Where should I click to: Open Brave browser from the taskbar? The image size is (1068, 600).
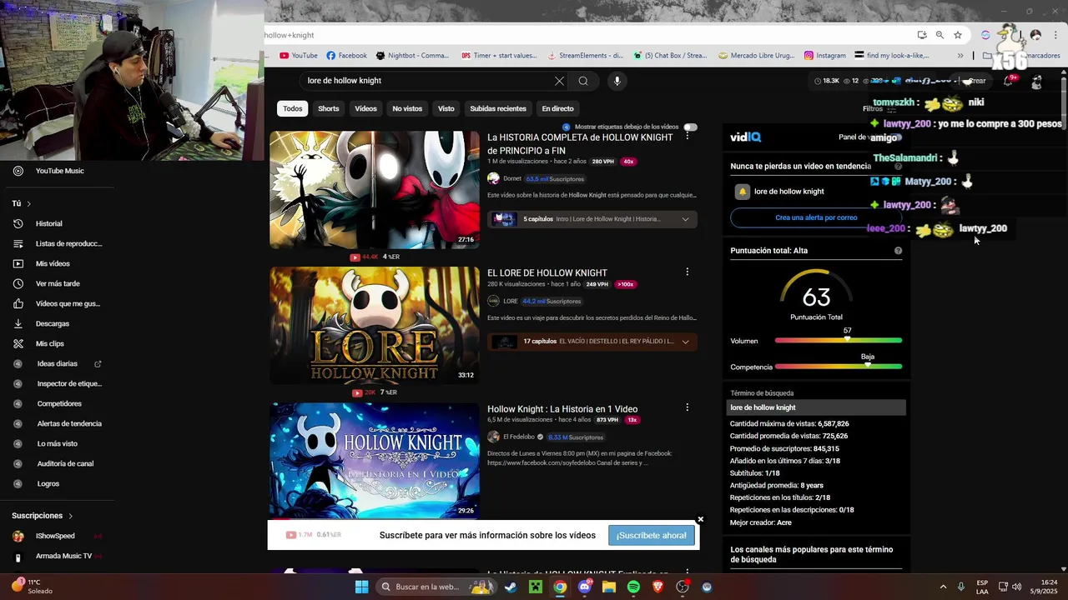658,587
